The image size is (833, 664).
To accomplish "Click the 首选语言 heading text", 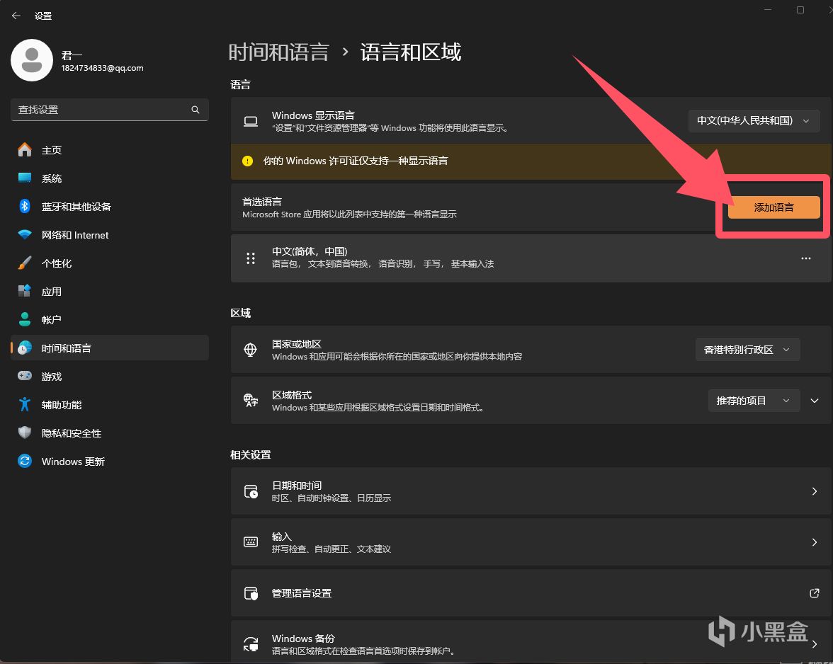I will [x=262, y=202].
